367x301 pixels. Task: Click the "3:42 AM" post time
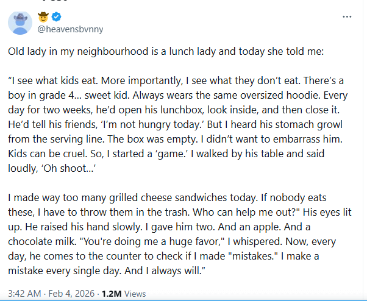click(x=25, y=293)
